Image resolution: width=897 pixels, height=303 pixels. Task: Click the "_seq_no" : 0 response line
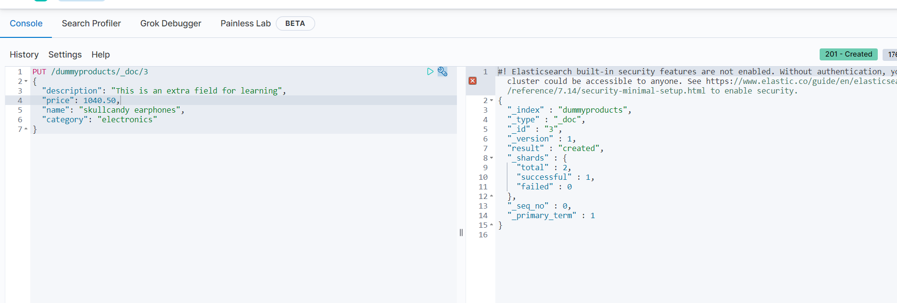pos(540,206)
